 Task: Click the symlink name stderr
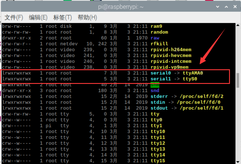[159, 96]
